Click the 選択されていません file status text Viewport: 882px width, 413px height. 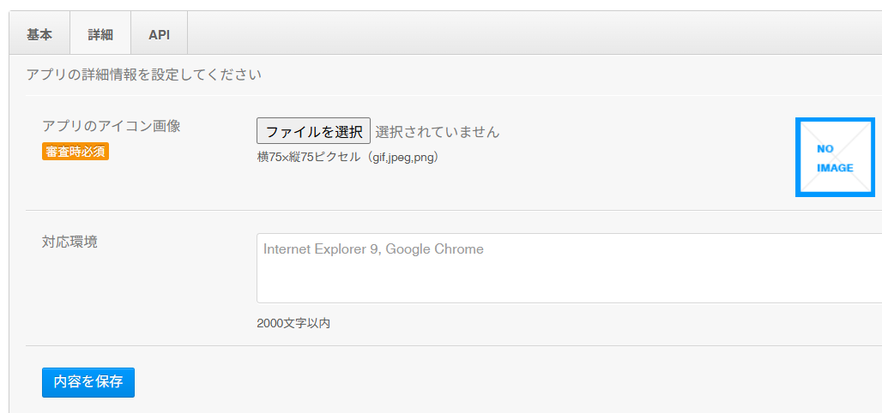coord(437,132)
